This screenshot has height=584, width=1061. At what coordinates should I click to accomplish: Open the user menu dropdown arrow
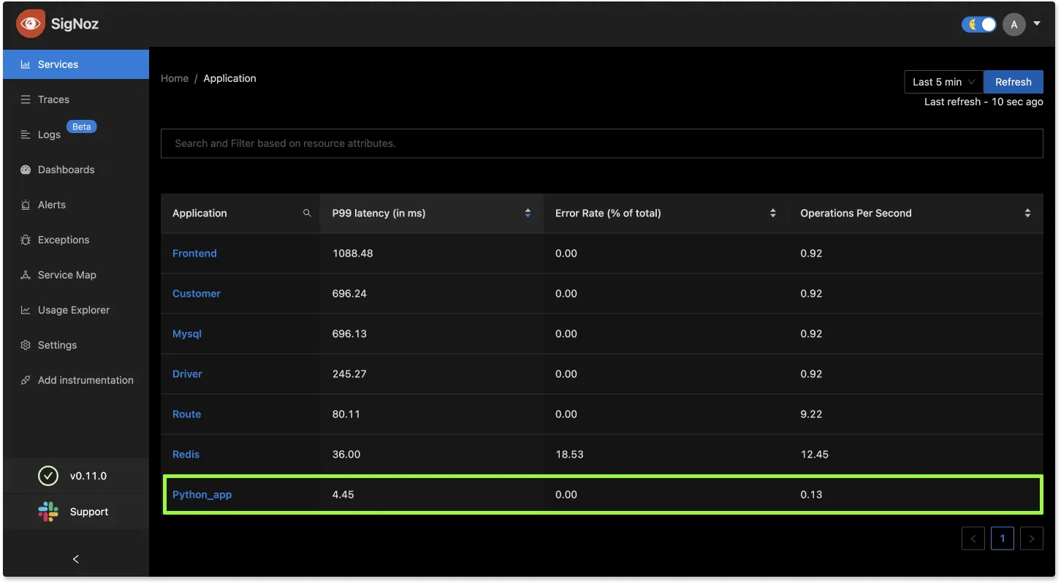pyautogui.click(x=1036, y=23)
